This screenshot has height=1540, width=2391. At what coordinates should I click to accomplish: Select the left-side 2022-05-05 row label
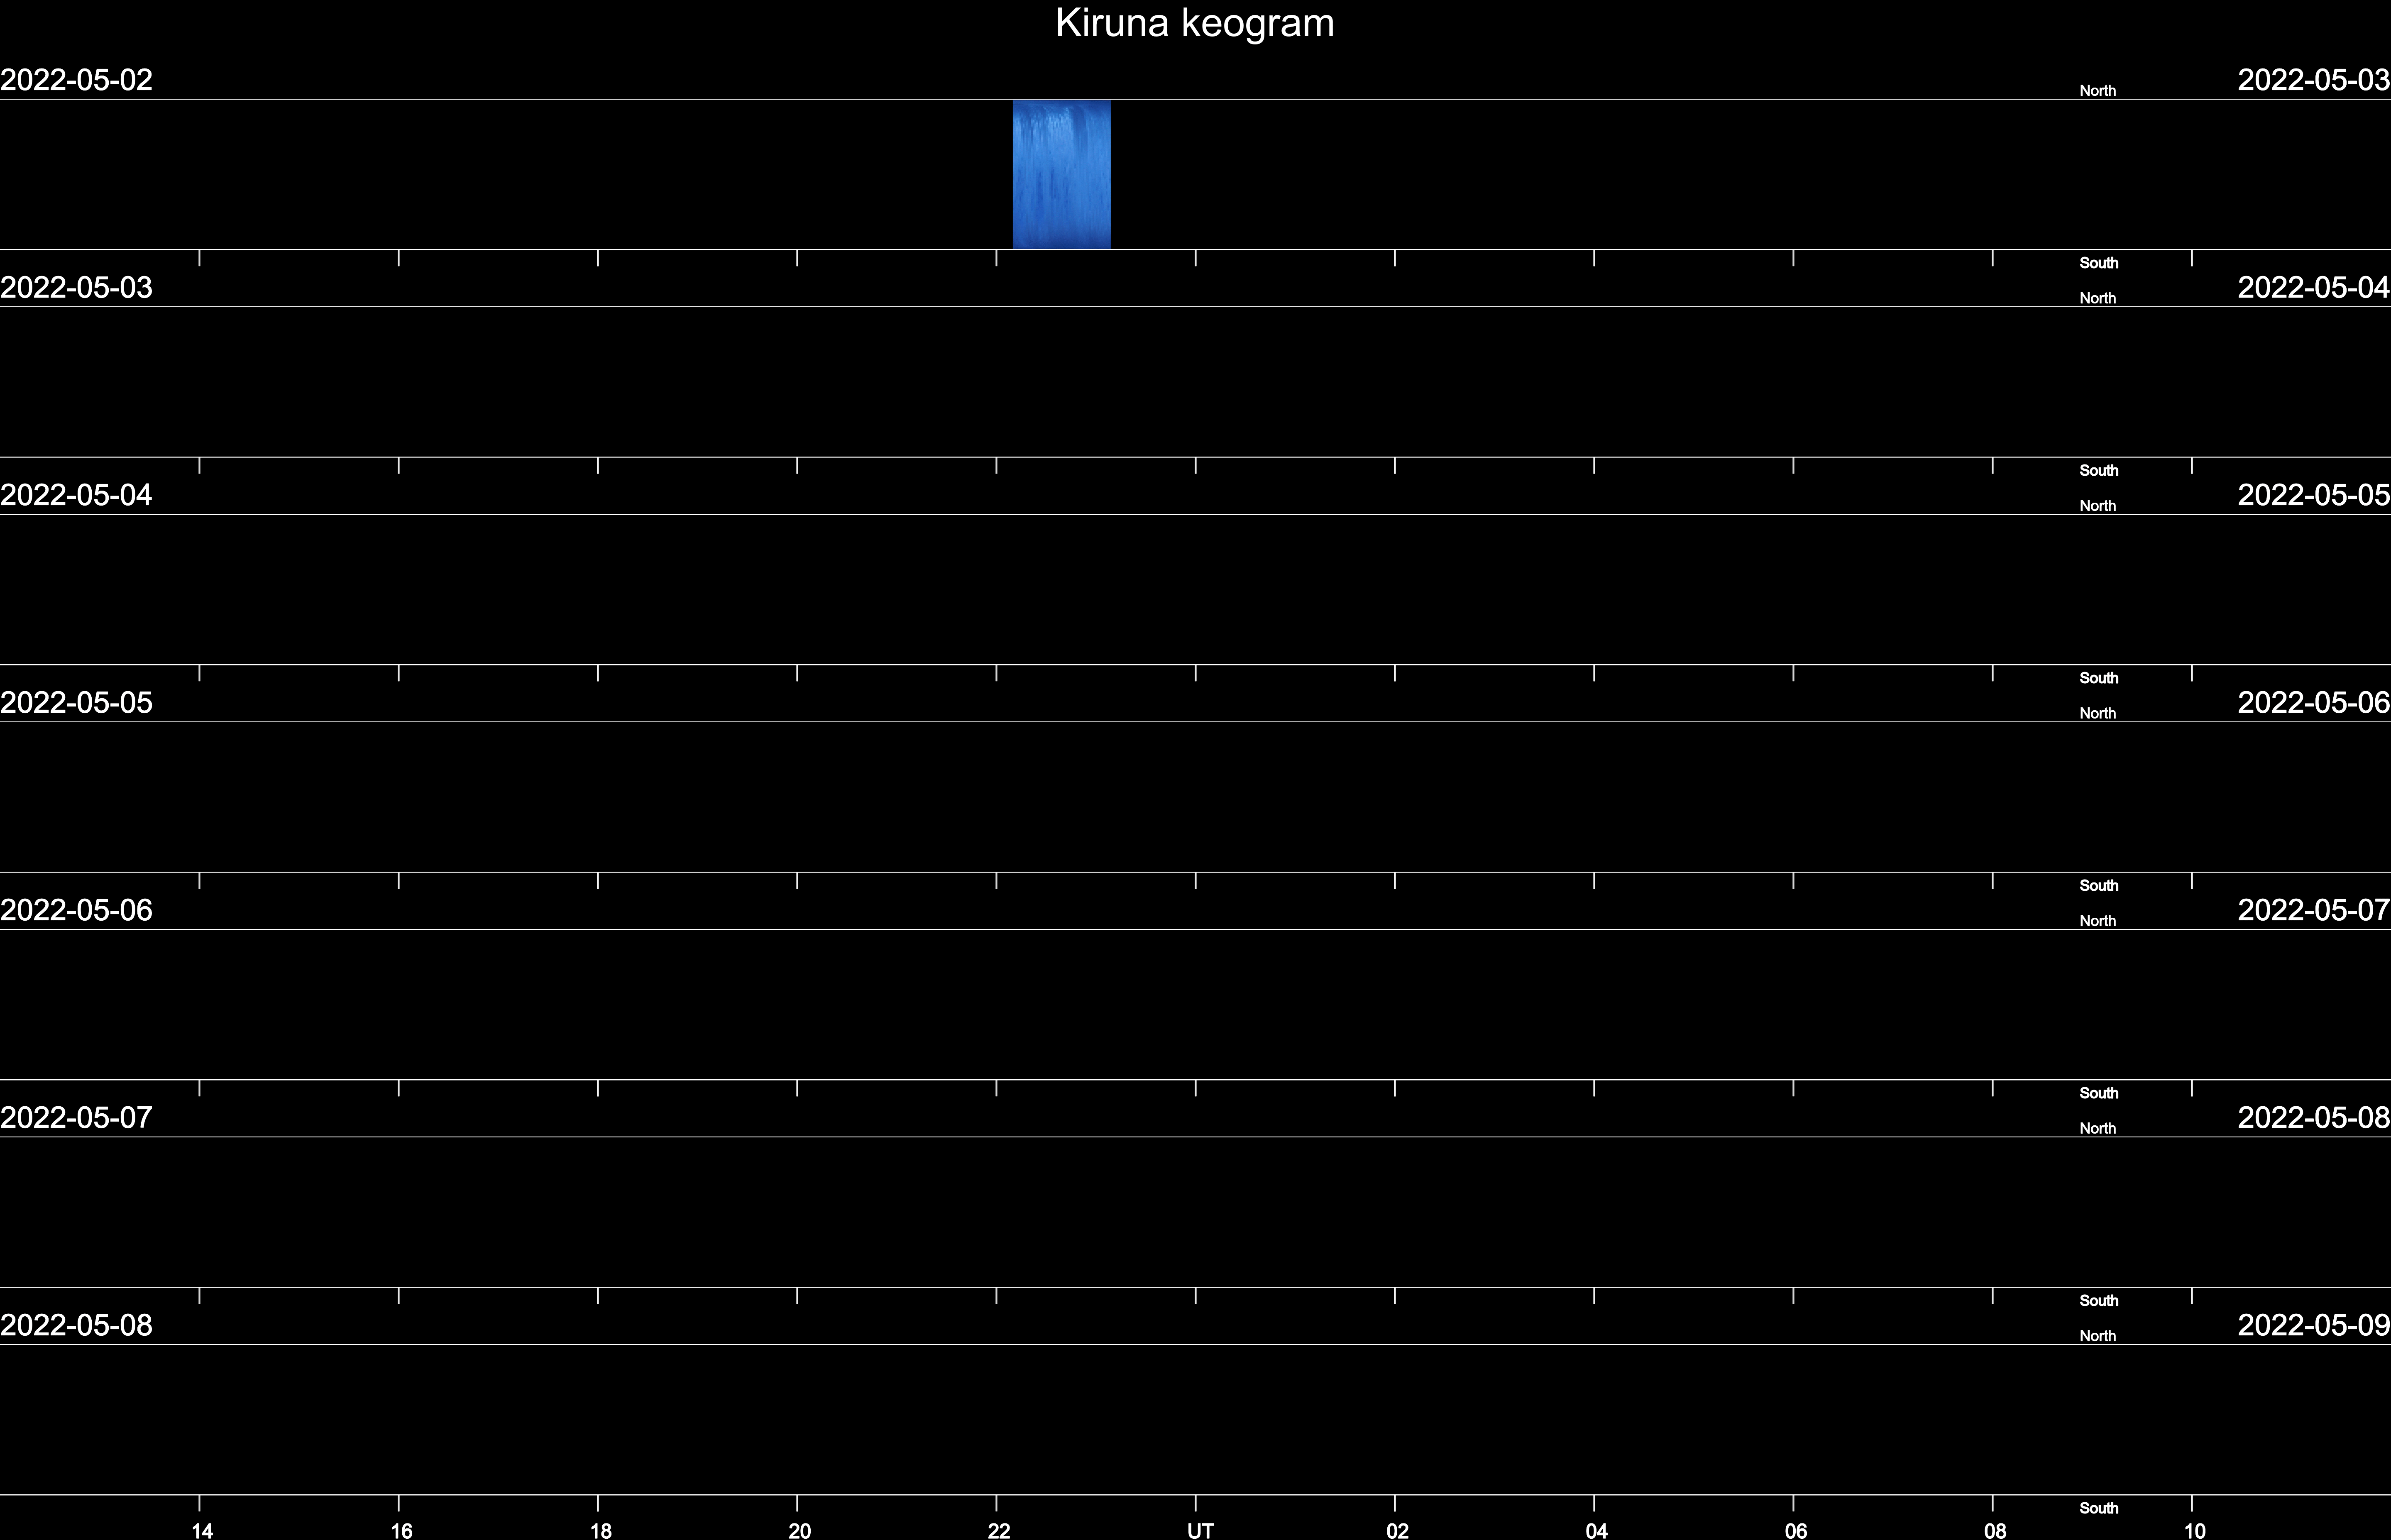point(76,703)
